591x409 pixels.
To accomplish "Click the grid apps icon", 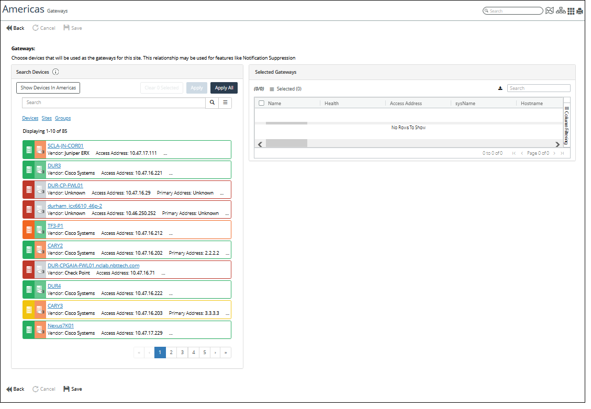I will [x=571, y=11].
